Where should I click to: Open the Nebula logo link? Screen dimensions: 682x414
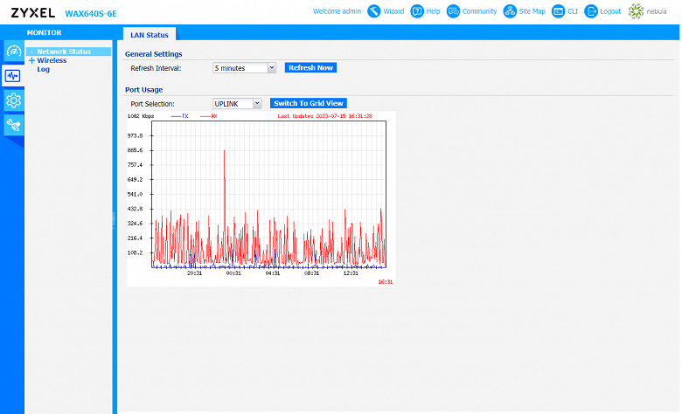click(648, 11)
